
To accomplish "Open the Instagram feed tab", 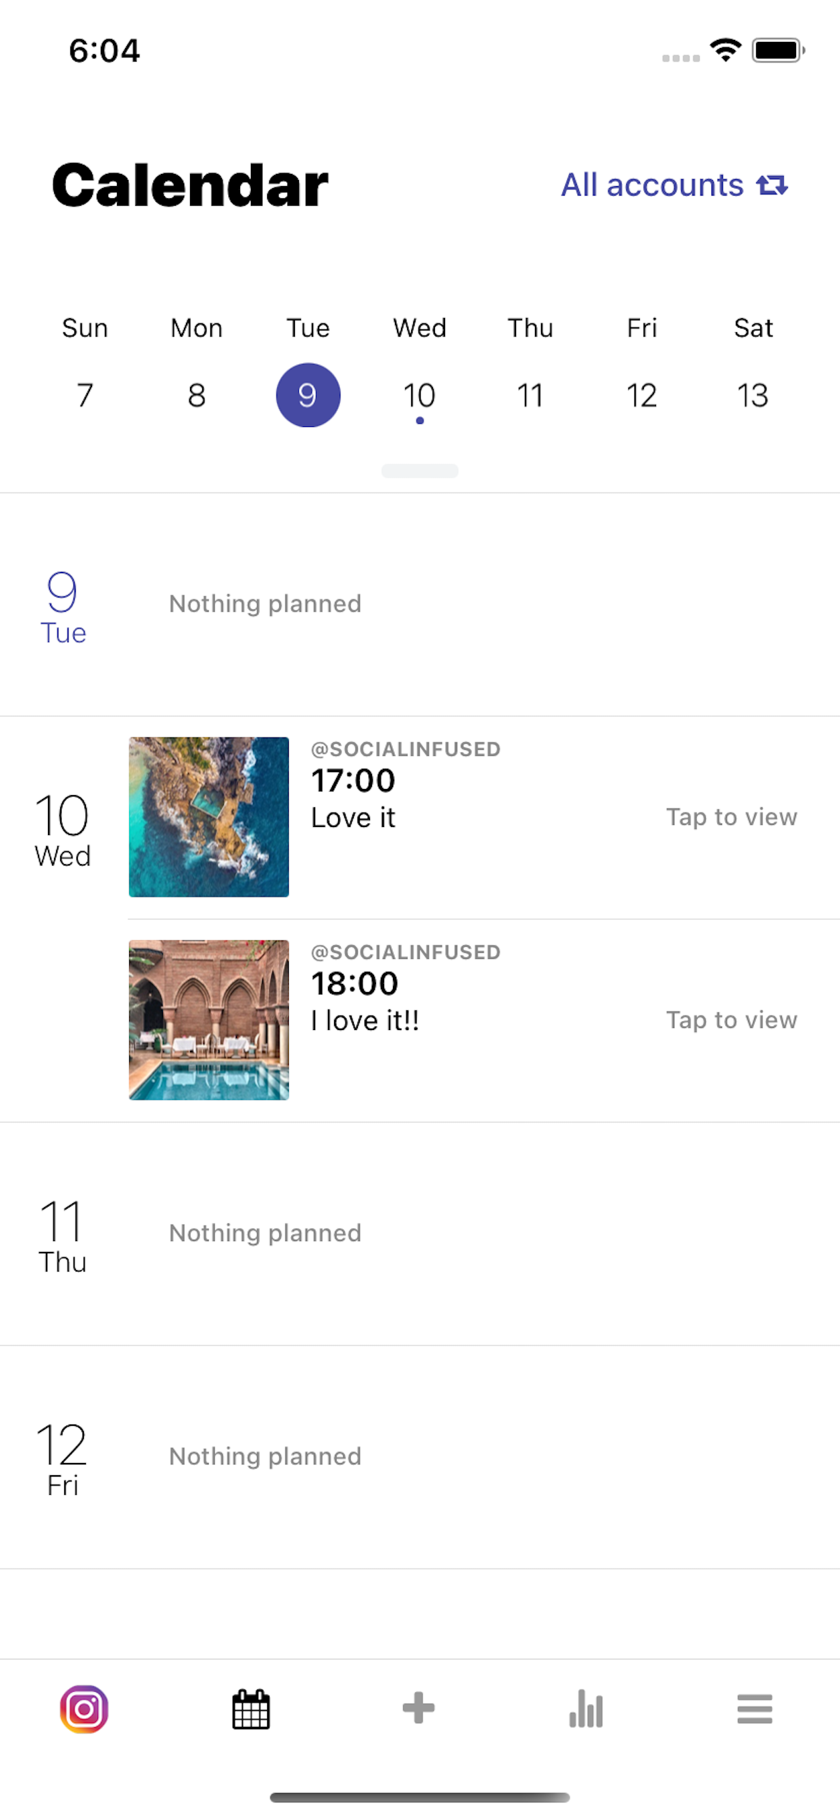I will [x=84, y=1709].
